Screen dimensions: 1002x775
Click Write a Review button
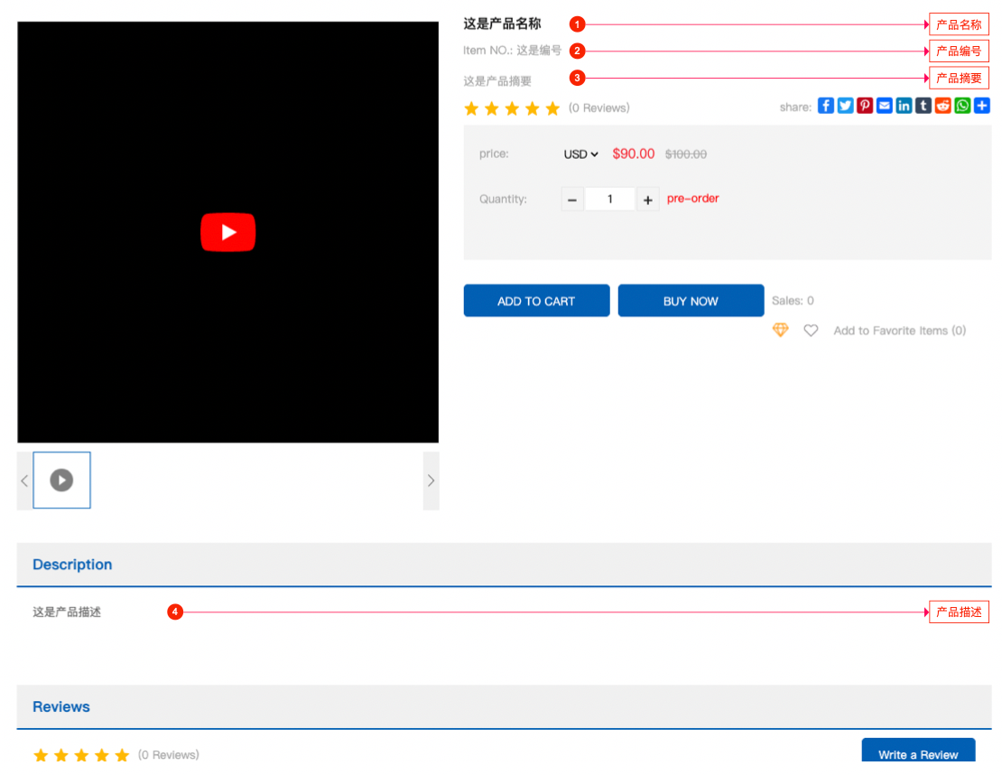pyautogui.click(x=918, y=752)
